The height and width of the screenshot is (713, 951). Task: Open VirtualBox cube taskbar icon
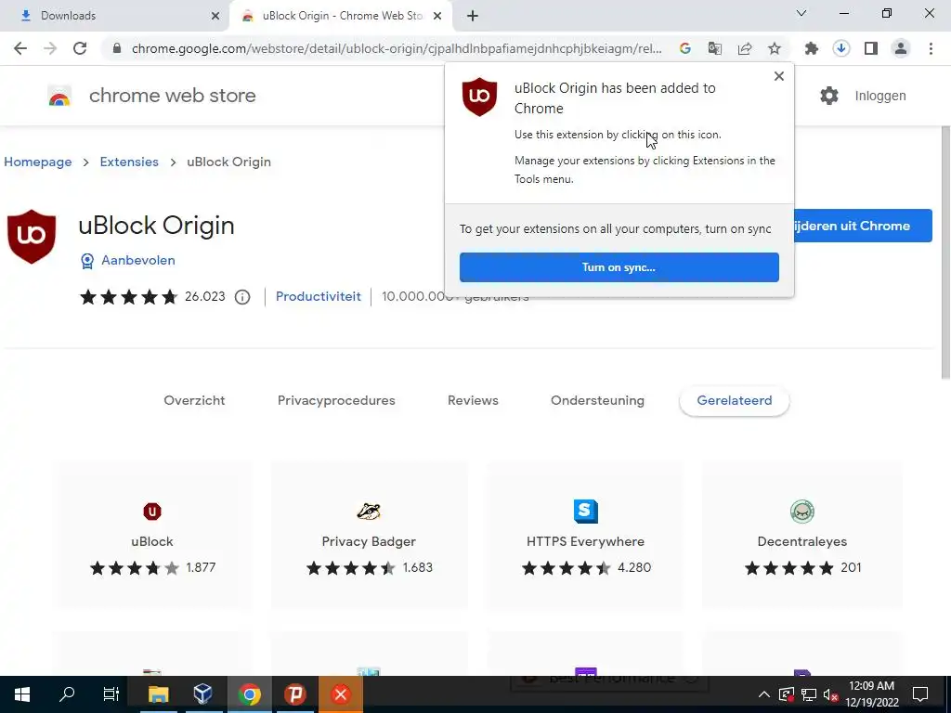point(203,694)
